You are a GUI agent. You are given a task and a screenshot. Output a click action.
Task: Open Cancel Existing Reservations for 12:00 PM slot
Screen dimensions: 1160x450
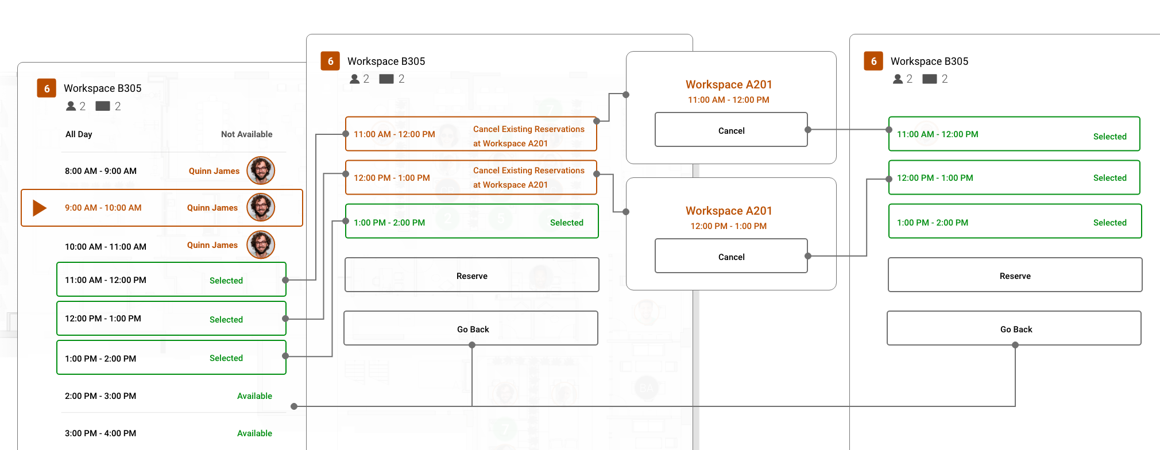point(471,178)
